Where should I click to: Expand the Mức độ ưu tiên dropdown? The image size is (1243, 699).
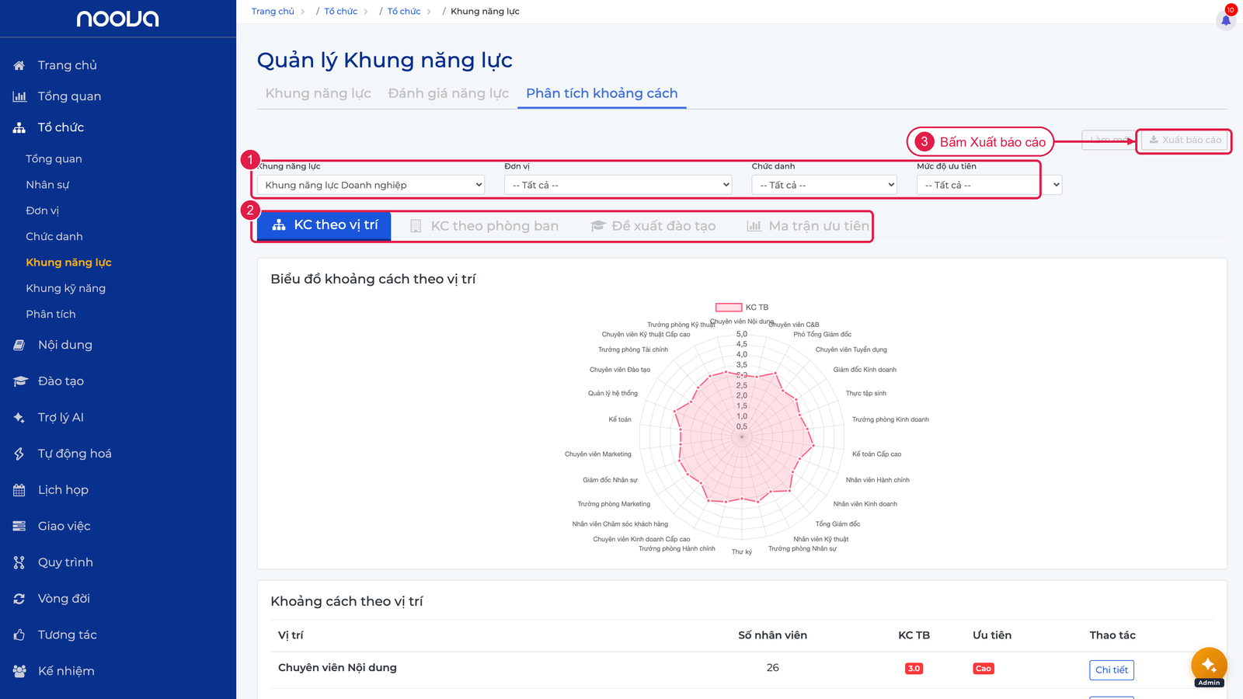989,185
